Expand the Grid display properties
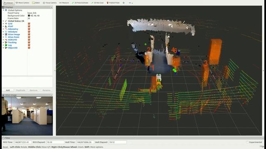Screen dimensions: 266x149 (3, 24)
